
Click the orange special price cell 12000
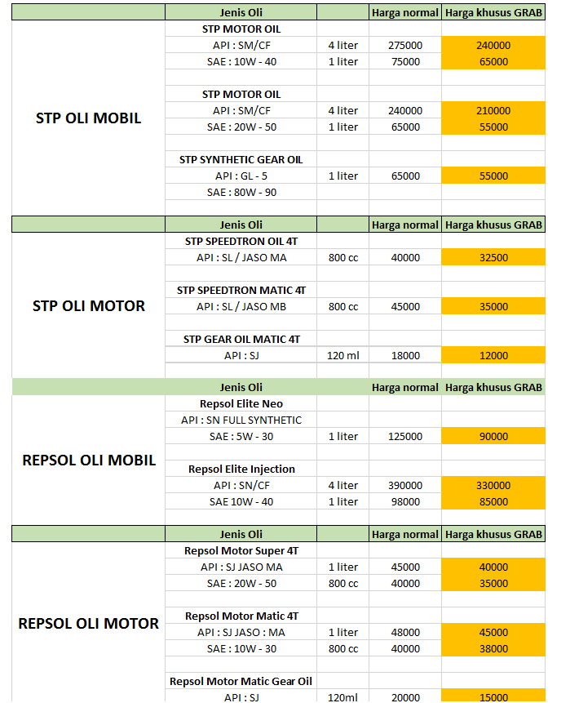pos(493,355)
